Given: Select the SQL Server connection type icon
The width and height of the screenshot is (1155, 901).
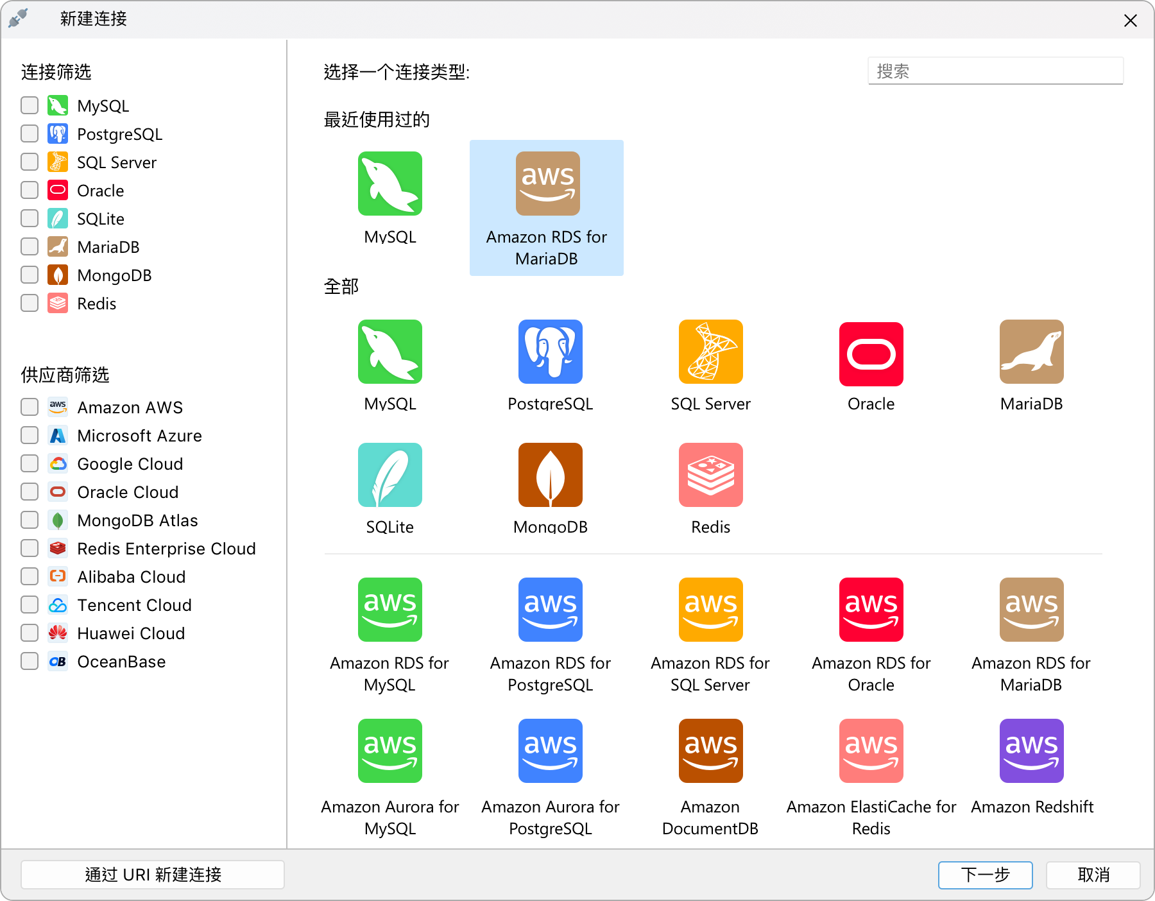Looking at the screenshot, I should click(710, 352).
